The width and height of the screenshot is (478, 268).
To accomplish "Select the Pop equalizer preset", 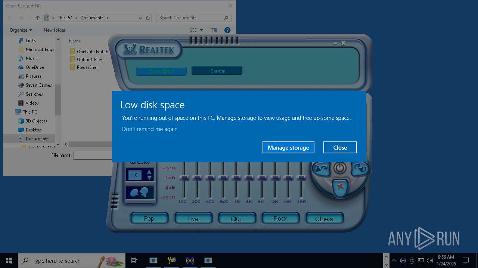I will (149, 218).
